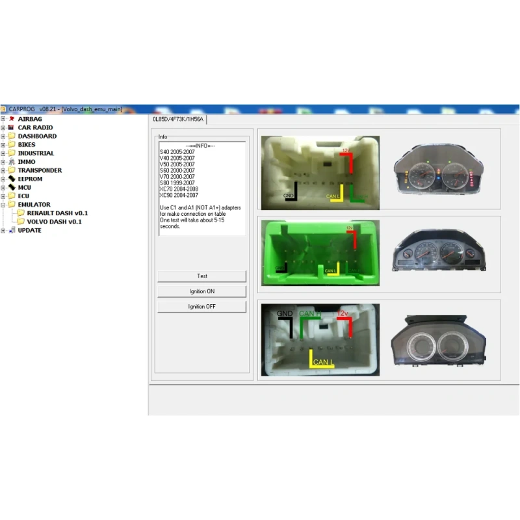
Task: Expand the INDUSTRIAL tree node
Action: coord(3,153)
